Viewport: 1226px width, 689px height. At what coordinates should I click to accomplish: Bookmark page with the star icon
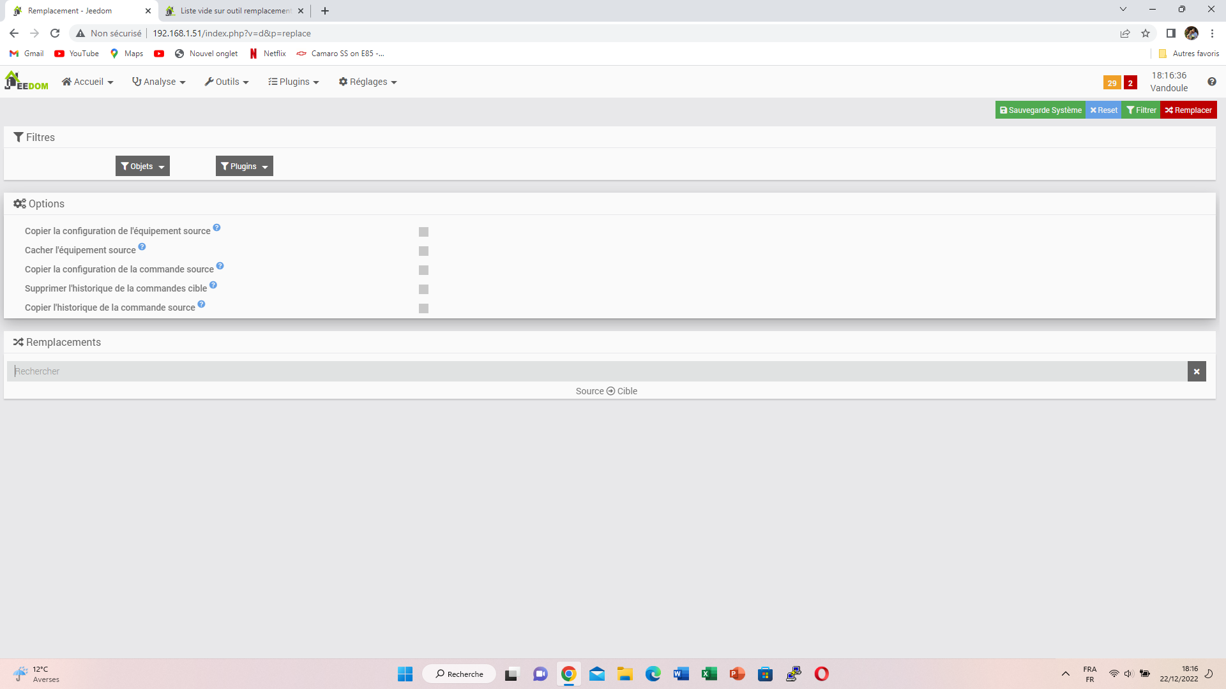tap(1146, 33)
